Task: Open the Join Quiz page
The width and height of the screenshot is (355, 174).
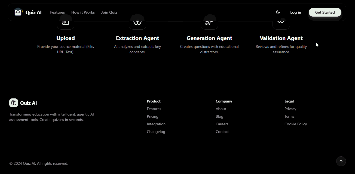Action: 109,12
